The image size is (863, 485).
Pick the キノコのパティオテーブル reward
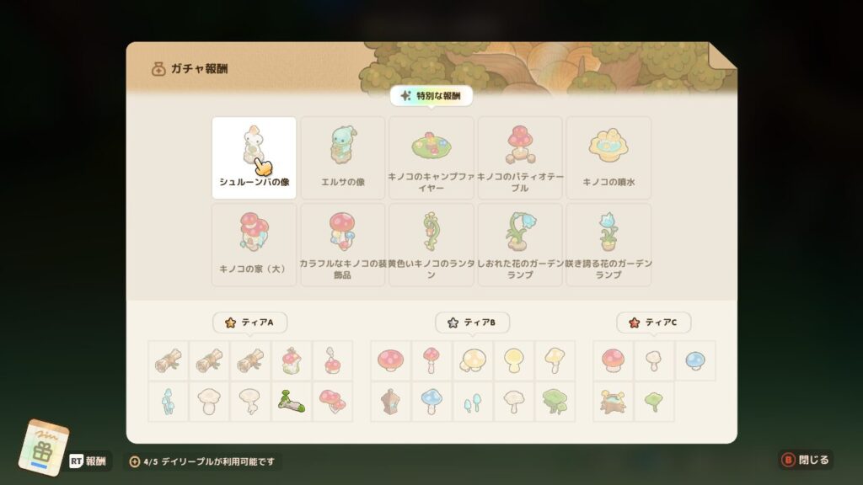(519, 157)
